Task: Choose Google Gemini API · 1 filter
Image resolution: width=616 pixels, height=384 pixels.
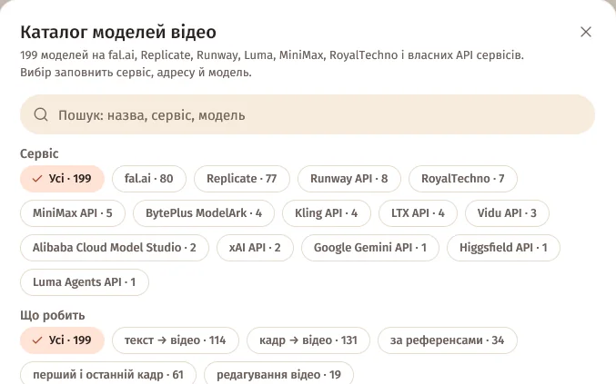Action: [x=370, y=248]
